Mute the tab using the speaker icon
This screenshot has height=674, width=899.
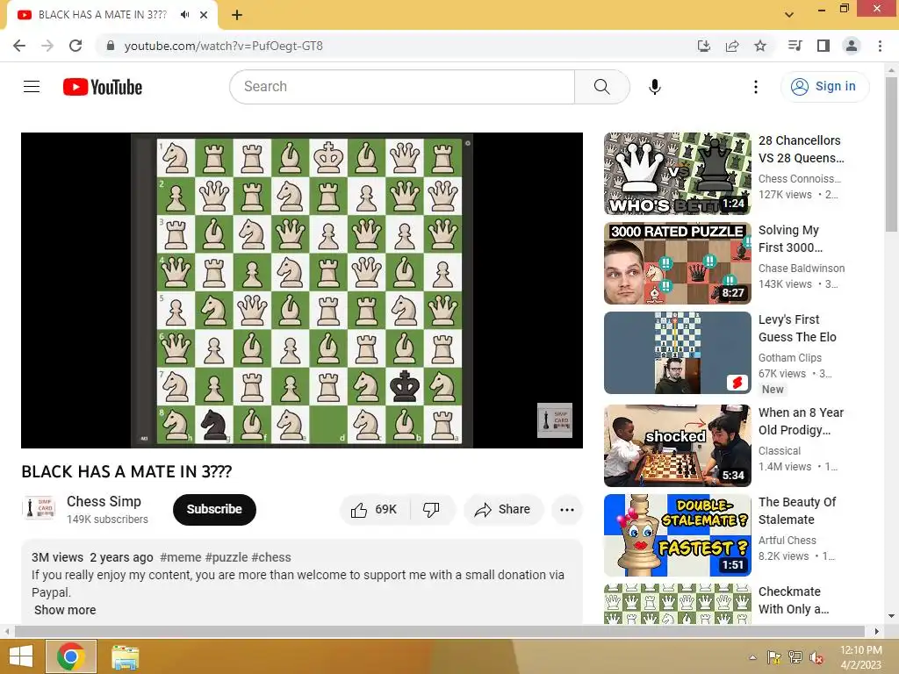click(184, 15)
